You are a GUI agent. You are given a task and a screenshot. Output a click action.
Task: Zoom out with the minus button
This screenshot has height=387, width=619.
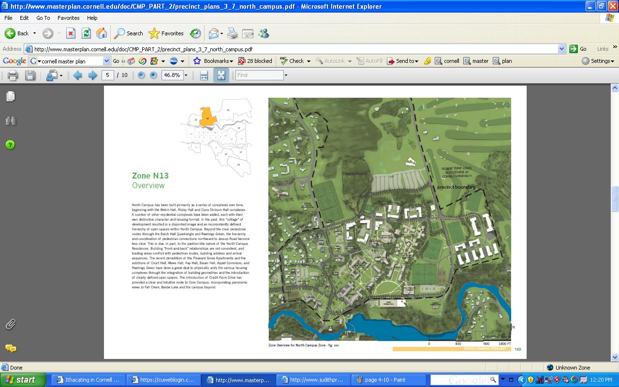pyautogui.click(x=141, y=75)
